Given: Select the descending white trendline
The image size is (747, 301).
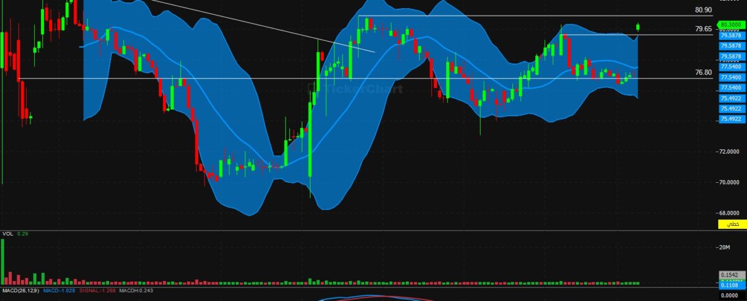Looking at the screenshot, I should point(261,25).
